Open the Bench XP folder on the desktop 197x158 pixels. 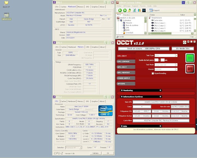click(6, 4)
